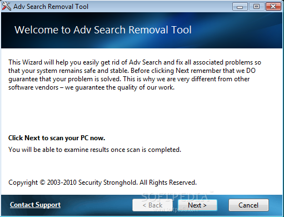Viewport: 284px width, 217px height.
Task: Click the 'This Wizard will help you' paragraph
Action: (134, 75)
